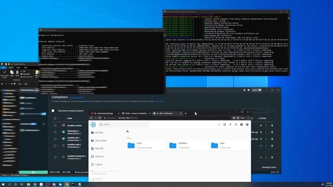Open the File tab in File Explorer
333x187 pixels.
(x=4, y=68)
